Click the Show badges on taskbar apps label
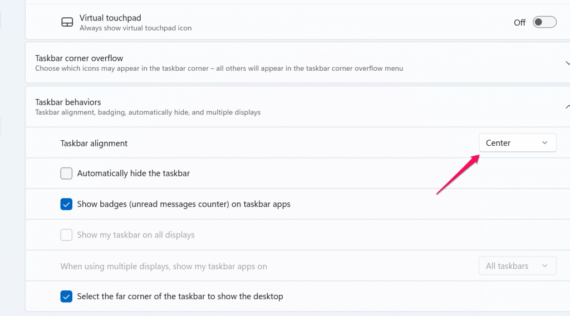The width and height of the screenshot is (570, 316). click(184, 204)
